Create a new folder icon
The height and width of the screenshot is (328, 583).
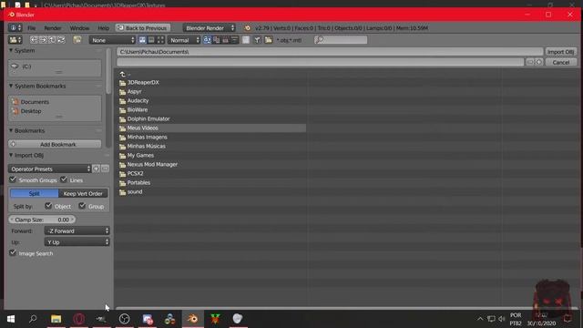click(x=77, y=40)
